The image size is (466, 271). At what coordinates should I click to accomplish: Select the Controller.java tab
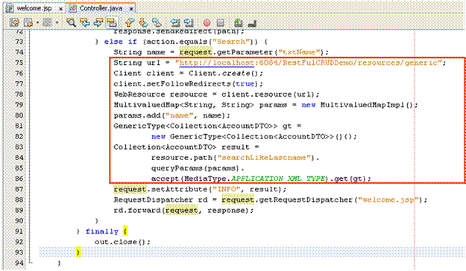coord(101,8)
